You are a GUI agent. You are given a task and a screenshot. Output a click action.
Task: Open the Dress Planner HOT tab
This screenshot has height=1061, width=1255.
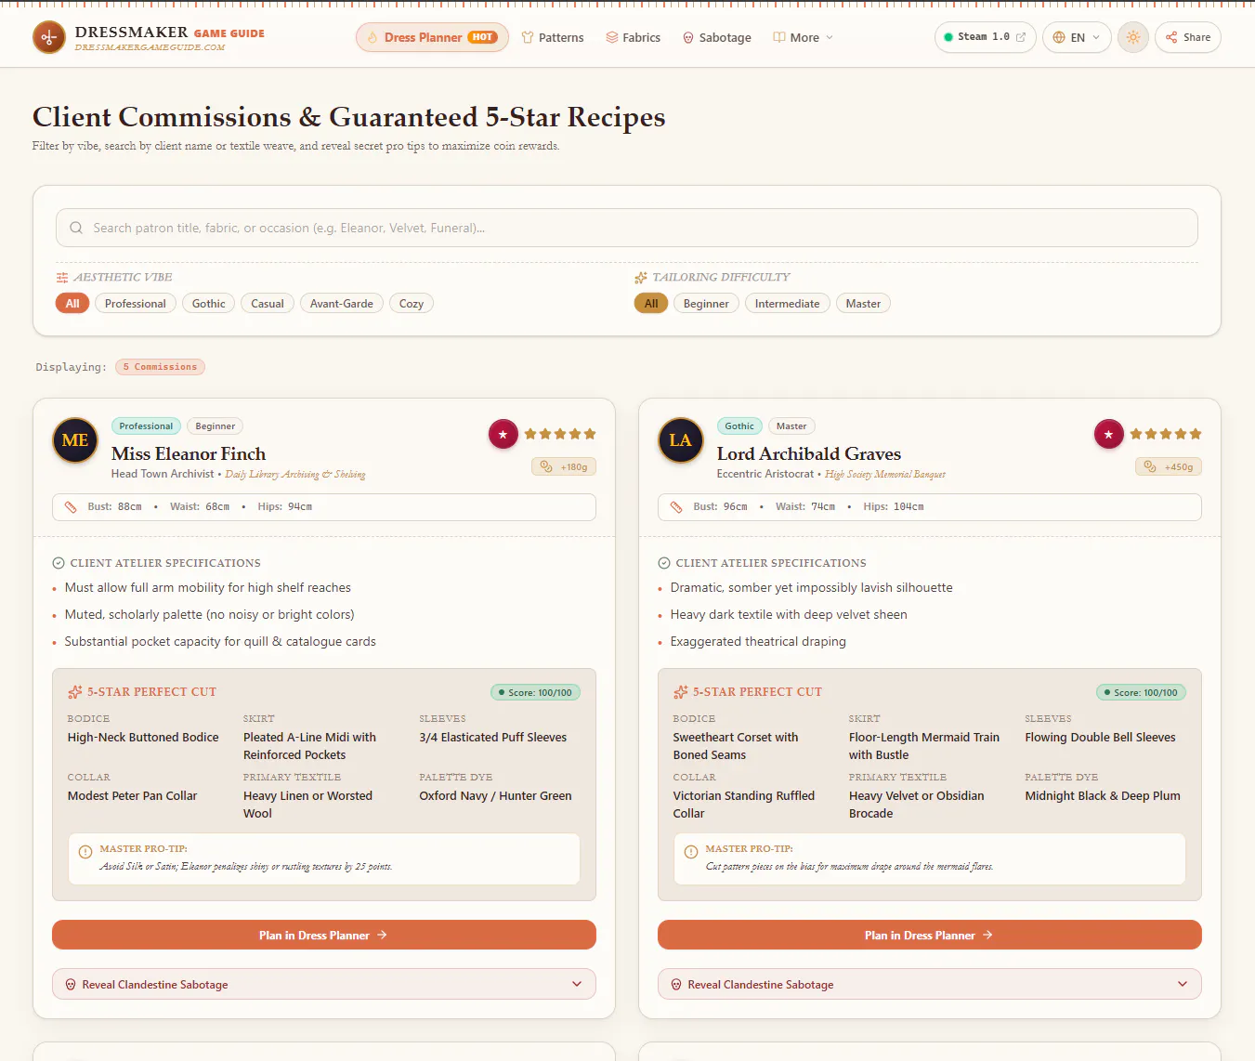coord(432,37)
